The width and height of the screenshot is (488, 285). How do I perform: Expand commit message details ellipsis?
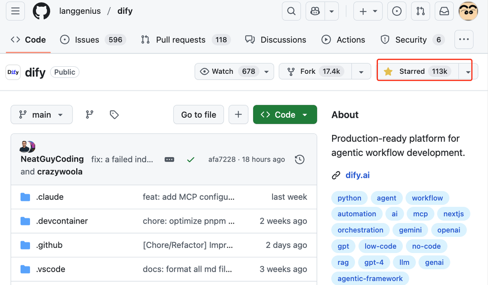[169, 160]
